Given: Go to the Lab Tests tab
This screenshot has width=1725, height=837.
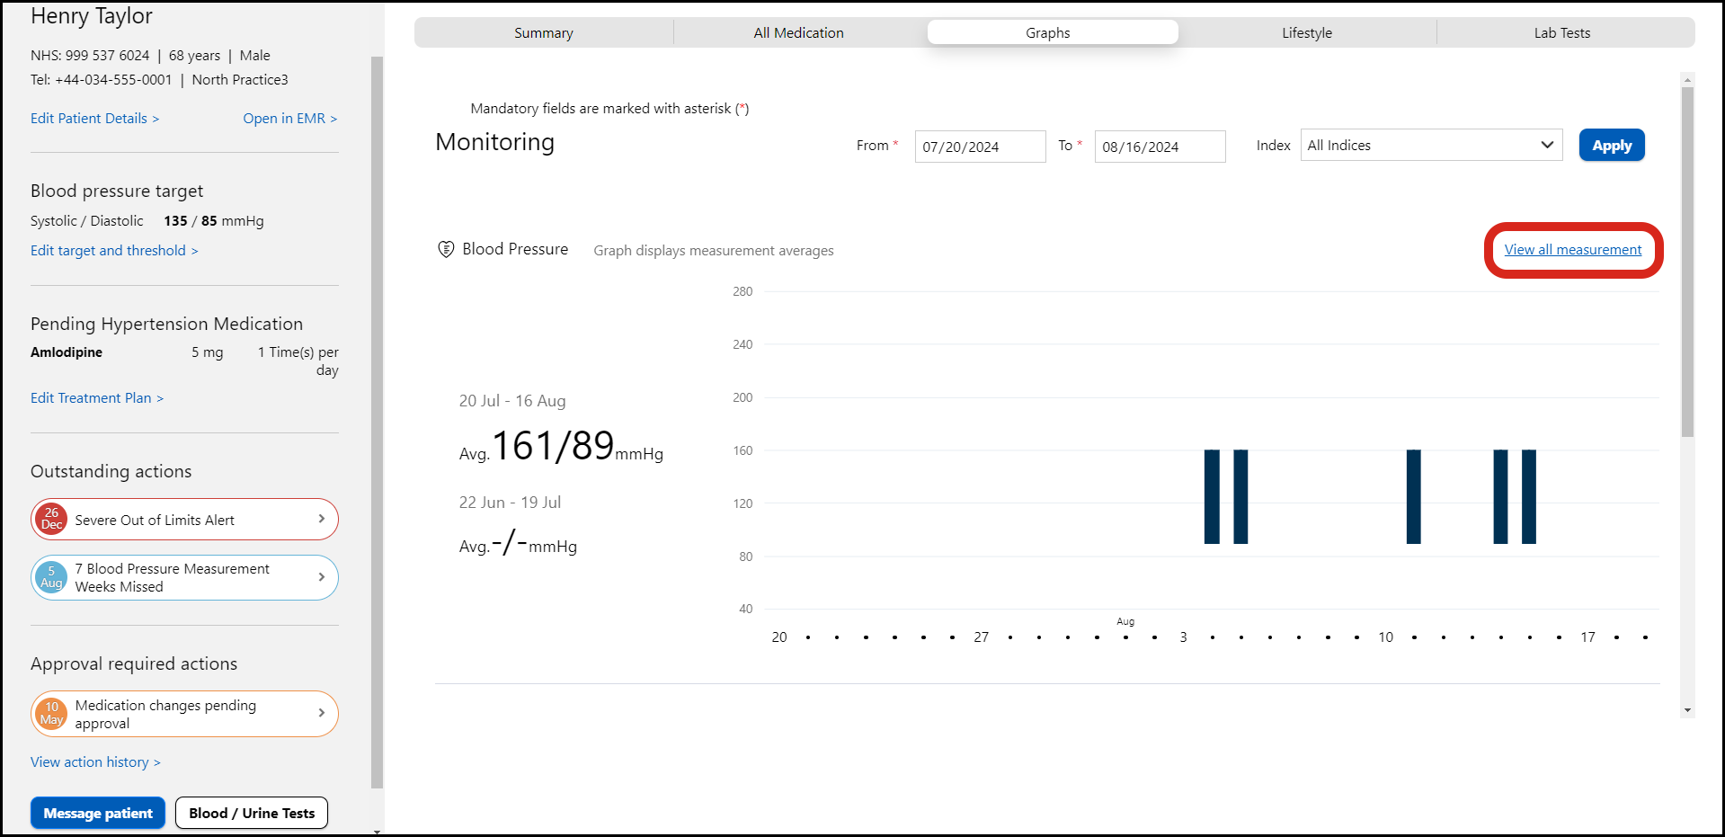Looking at the screenshot, I should (1561, 33).
